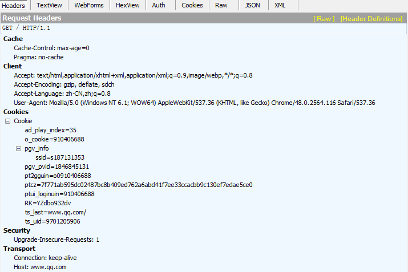Select the User-Agent header line
Screen dimensions: 408x272
[194, 103]
